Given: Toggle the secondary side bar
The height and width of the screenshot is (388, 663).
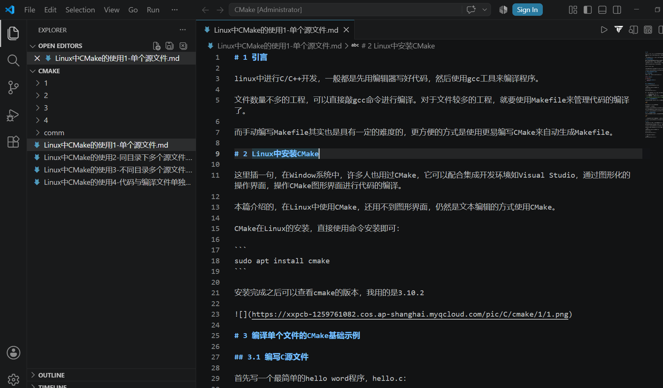Looking at the screenshot, I should (617, 10).
